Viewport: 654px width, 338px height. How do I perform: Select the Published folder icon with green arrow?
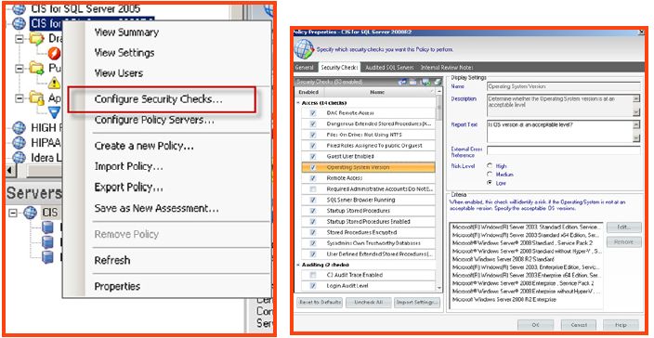coord(37,68)
